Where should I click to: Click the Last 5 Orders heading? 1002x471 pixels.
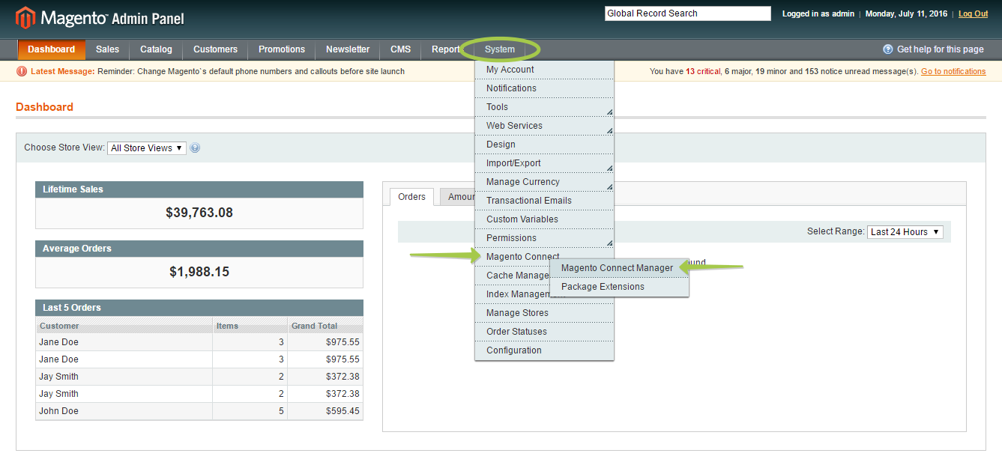tap(72, 308)
